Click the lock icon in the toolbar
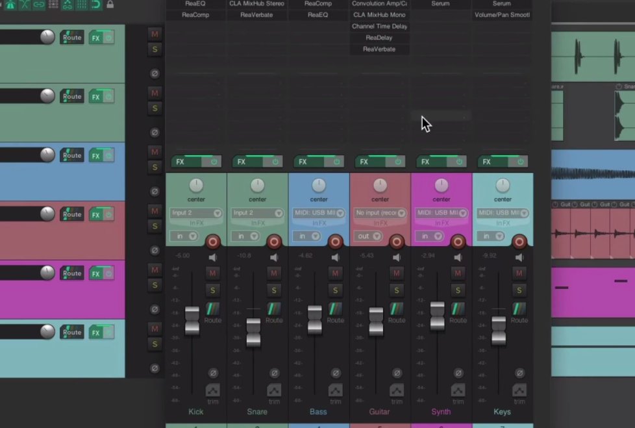635x428 pixels. pos(110,5)
